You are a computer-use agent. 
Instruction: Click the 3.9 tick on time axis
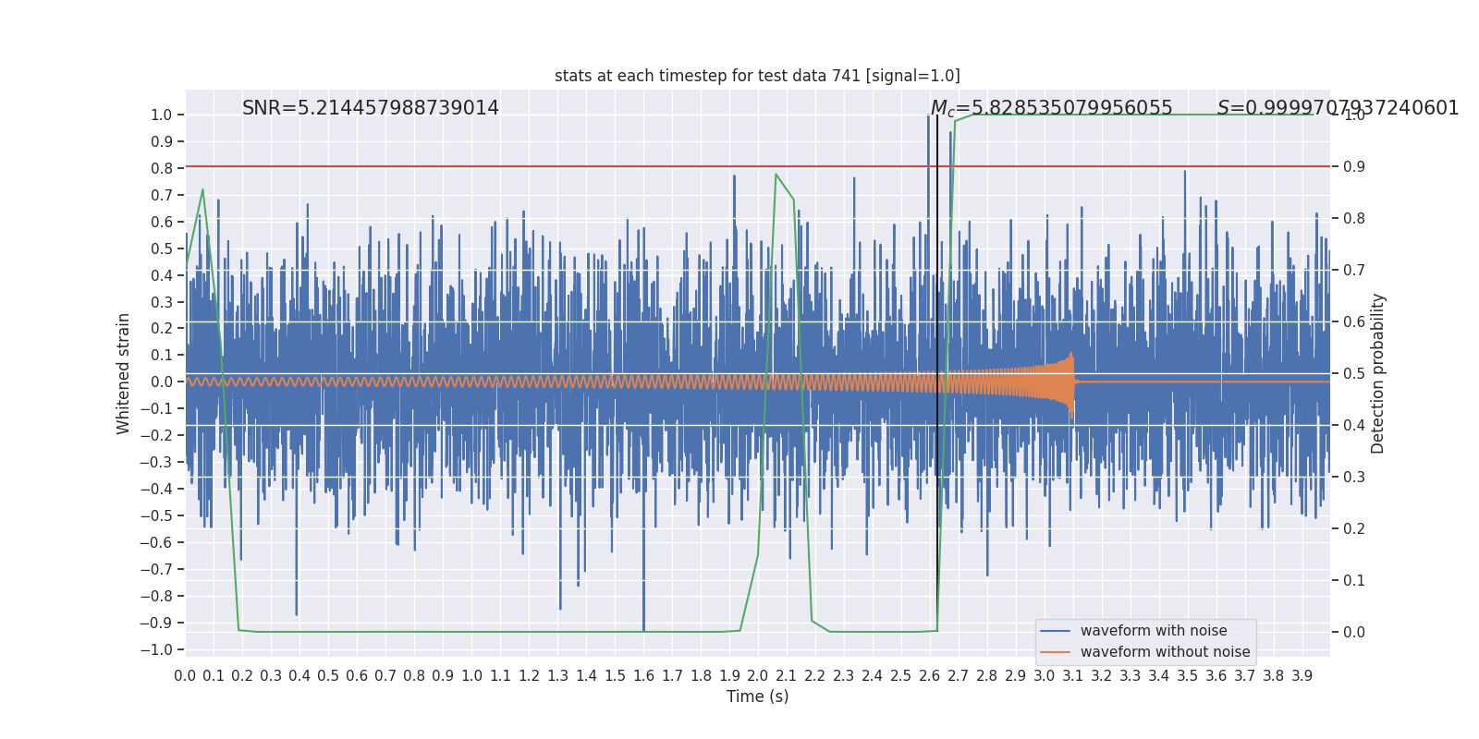(x=1302, y=676)
